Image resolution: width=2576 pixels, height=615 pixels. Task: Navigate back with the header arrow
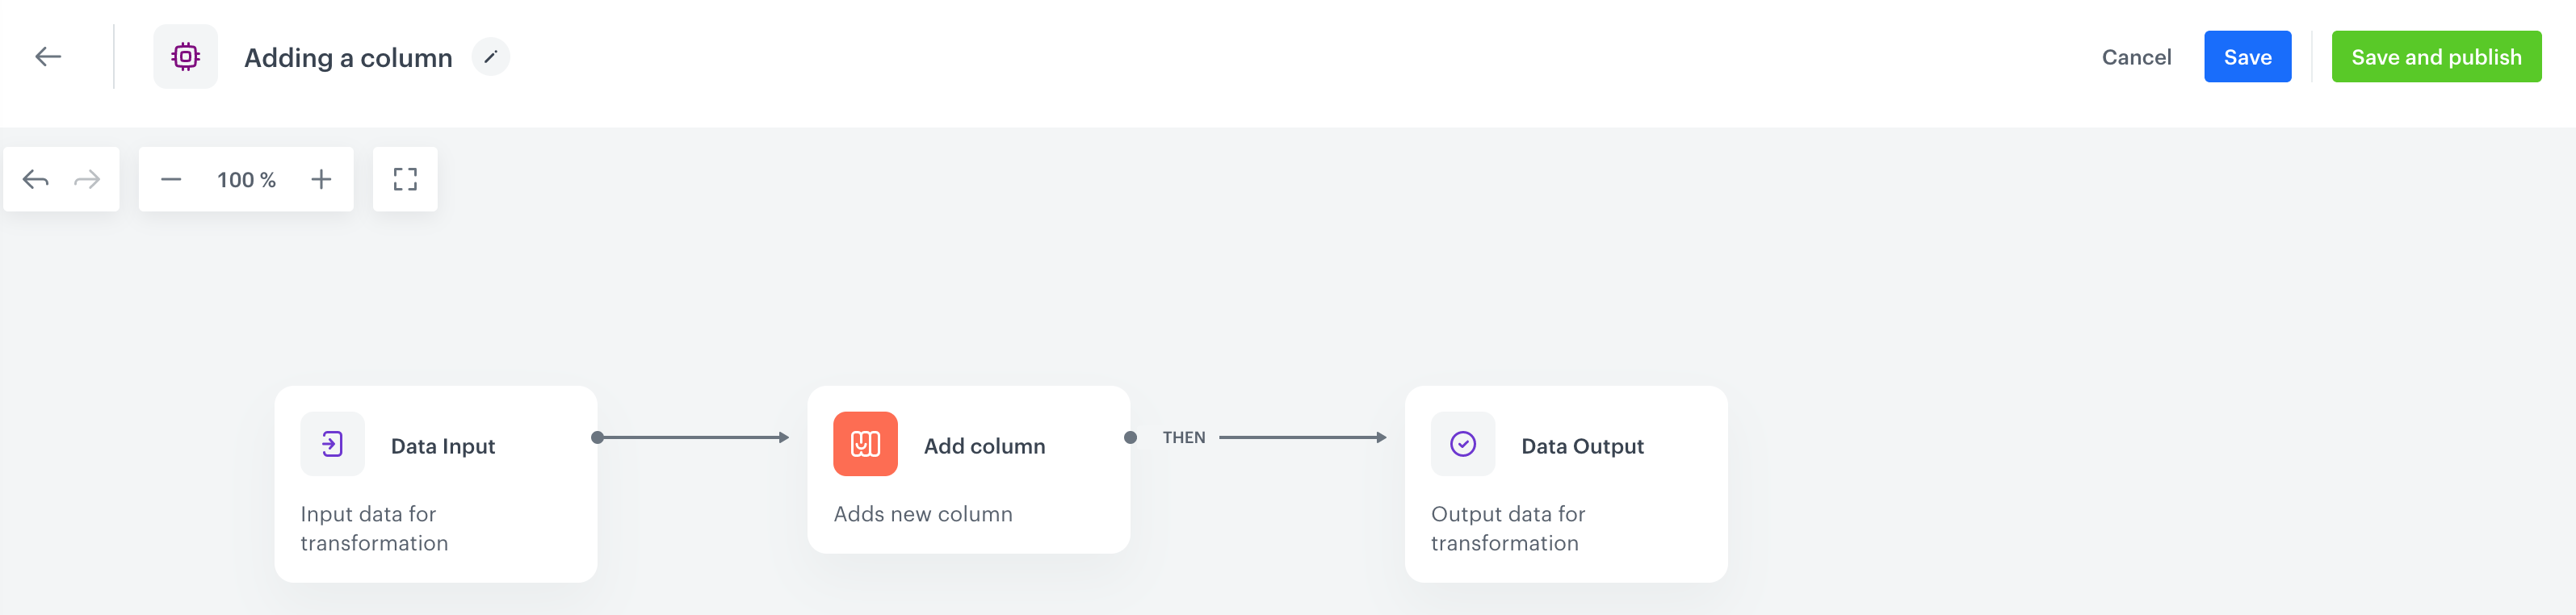tap(47, 56)
